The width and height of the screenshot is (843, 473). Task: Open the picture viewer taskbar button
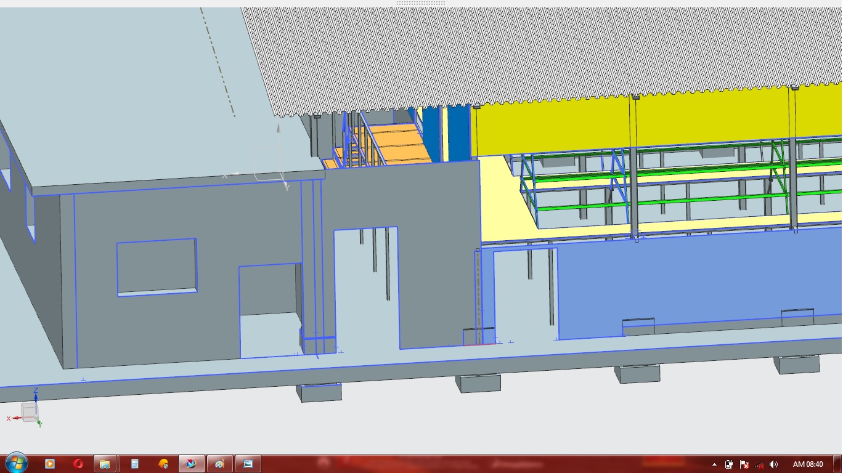click(248, 464)
